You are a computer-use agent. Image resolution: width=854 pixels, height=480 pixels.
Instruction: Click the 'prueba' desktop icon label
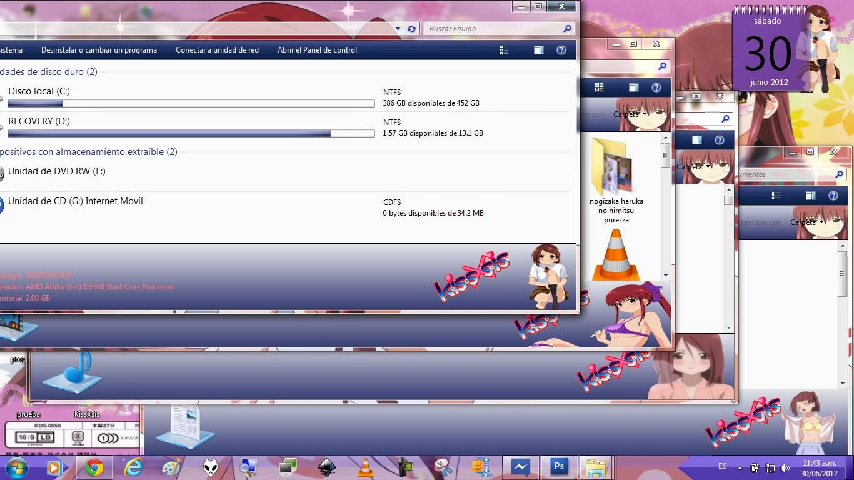click(29, 414)
